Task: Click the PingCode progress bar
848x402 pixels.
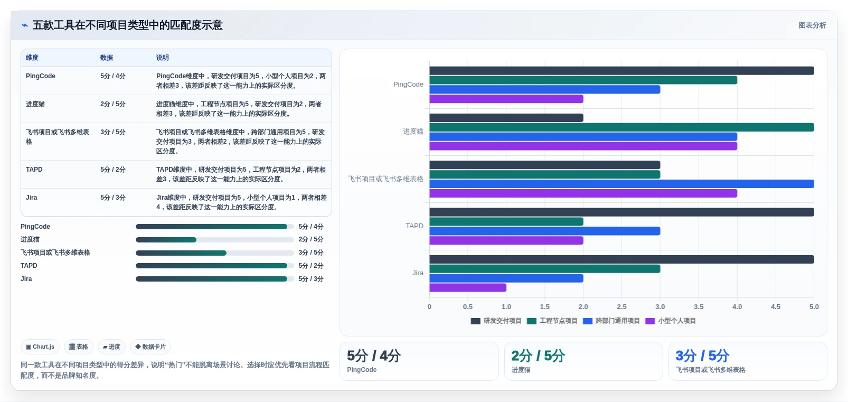Action: coord(214,227)
